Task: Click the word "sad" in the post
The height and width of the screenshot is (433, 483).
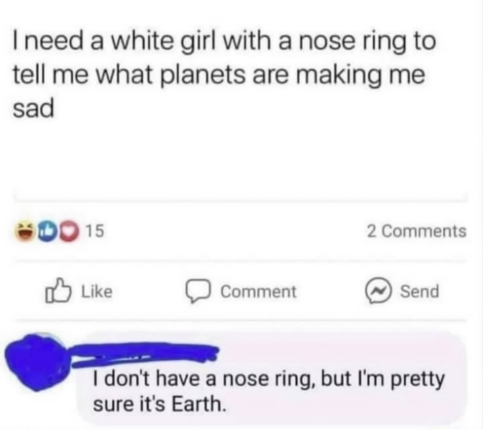Action: click(x=34, y=109)
